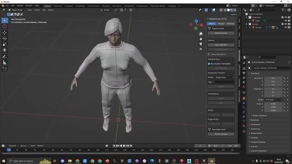Open the Object Mode dropdown

pyautogui.click(x=16, y=10)
